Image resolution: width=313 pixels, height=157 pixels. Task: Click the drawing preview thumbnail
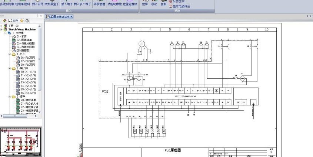click(x=21, y=142)
